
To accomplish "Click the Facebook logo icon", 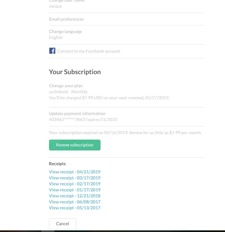I will click(52, 51).
